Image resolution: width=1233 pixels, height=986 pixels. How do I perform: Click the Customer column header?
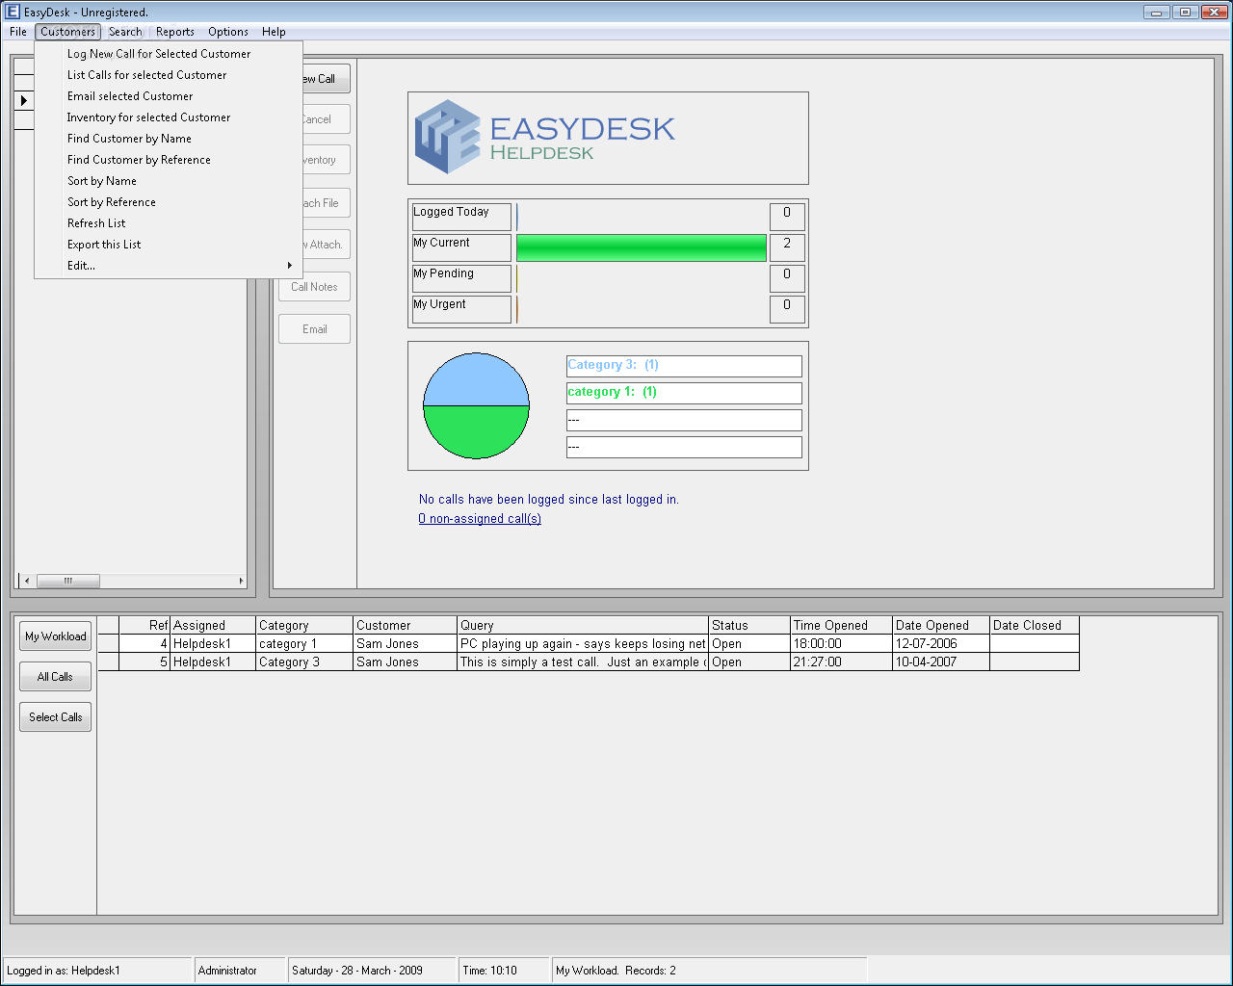[x=406, y=626]
